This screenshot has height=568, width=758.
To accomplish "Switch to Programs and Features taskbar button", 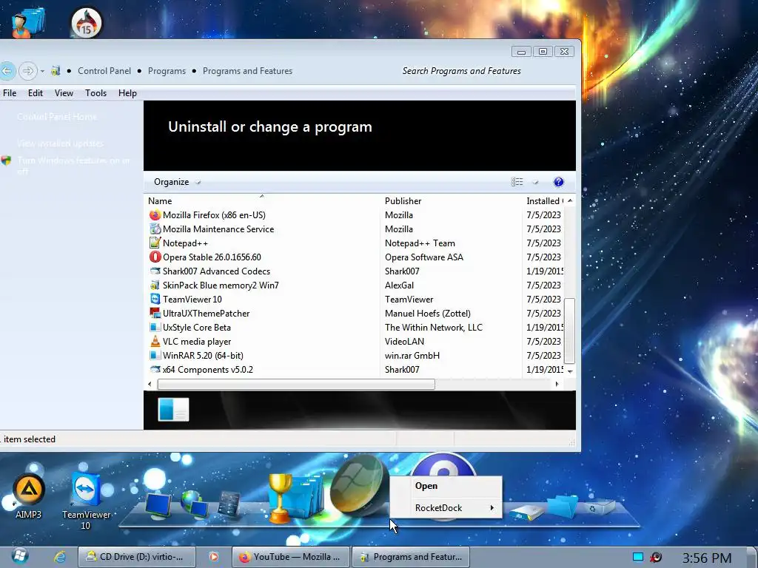I will (x=410, y=557).
